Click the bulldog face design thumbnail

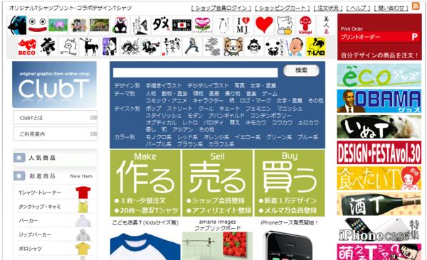(233, 47)
